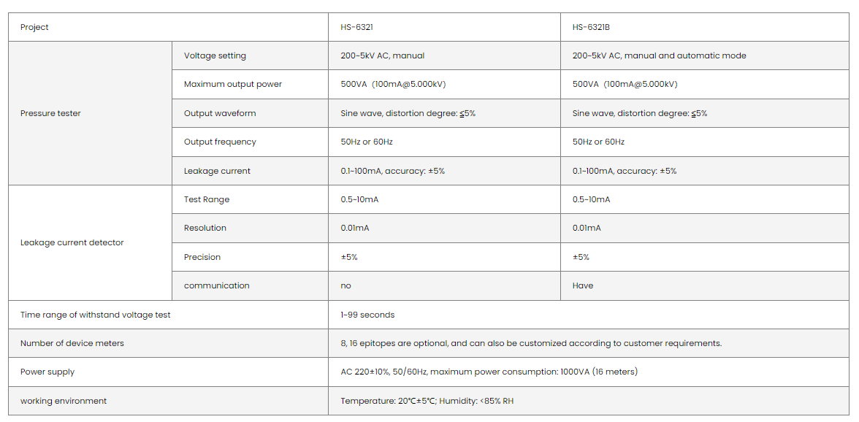Select the Resolution label cell
This screenshot has width=859, height=422.
point(205,228)
